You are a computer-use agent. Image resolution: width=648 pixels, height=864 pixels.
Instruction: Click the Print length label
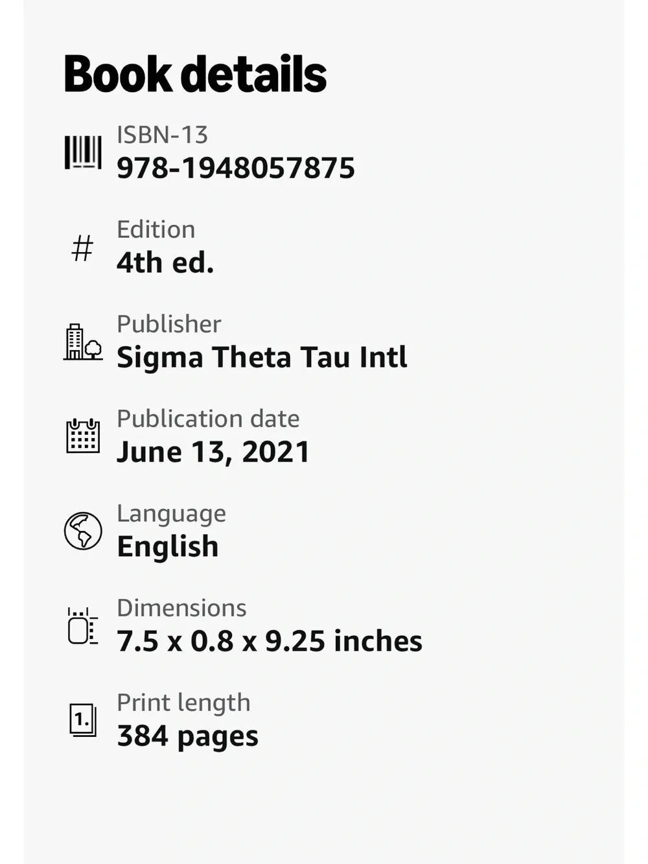tap(183, 703)
